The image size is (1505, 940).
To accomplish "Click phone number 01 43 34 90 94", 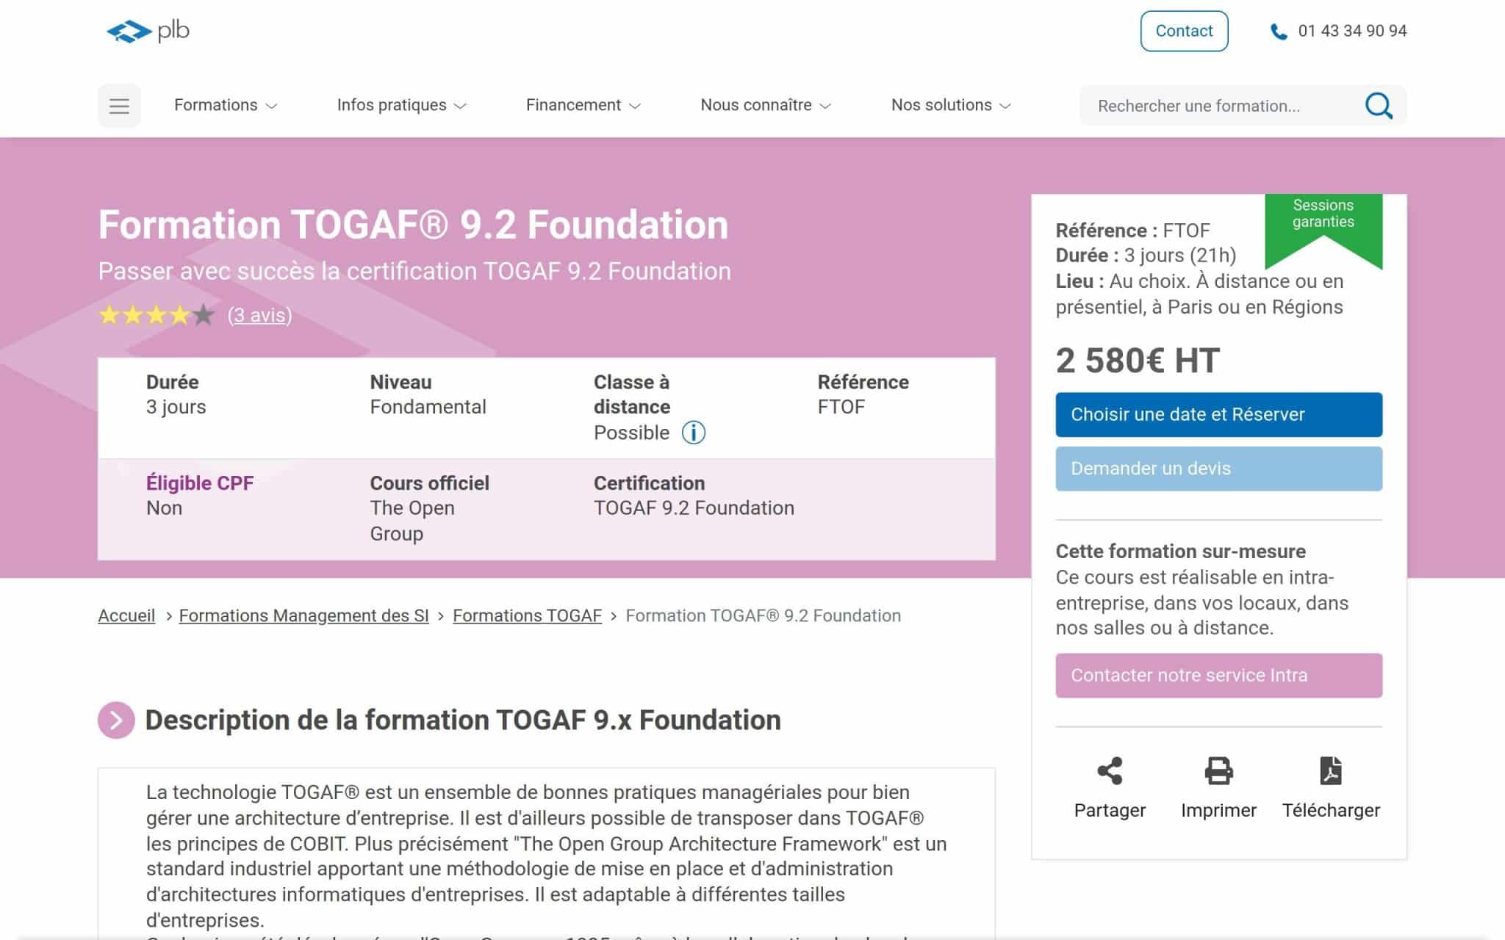I will (x=1352, y=31).
